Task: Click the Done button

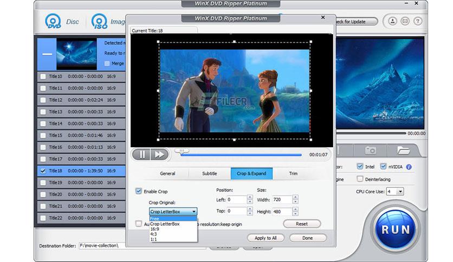Action: [x=308, y=238]
